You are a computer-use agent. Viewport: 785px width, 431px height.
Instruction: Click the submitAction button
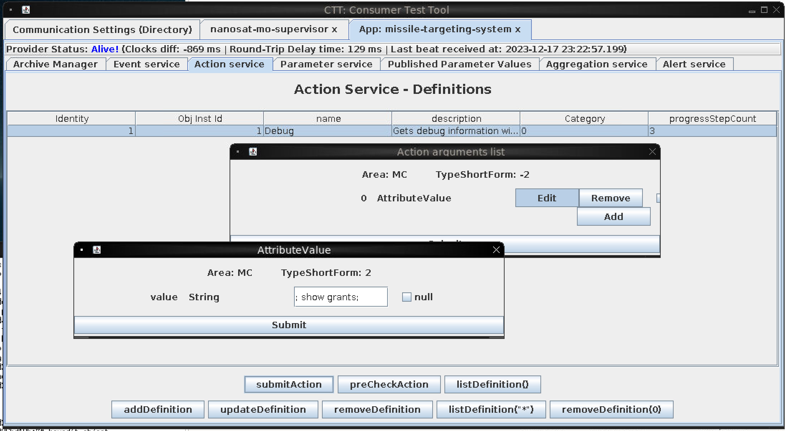click(289, 384)
